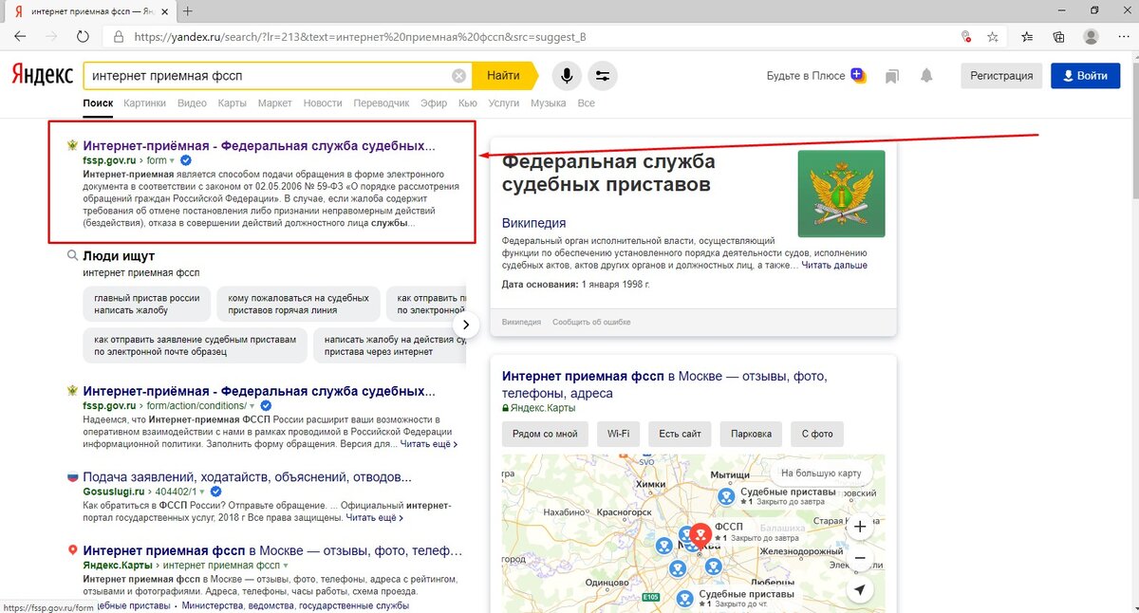Click the browser address bar URL
The image size is (1139, 613).
pos(361,37)
